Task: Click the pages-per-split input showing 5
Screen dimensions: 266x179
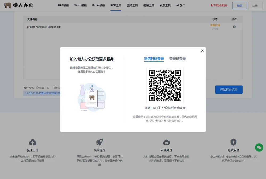Action: coord(49,88)
